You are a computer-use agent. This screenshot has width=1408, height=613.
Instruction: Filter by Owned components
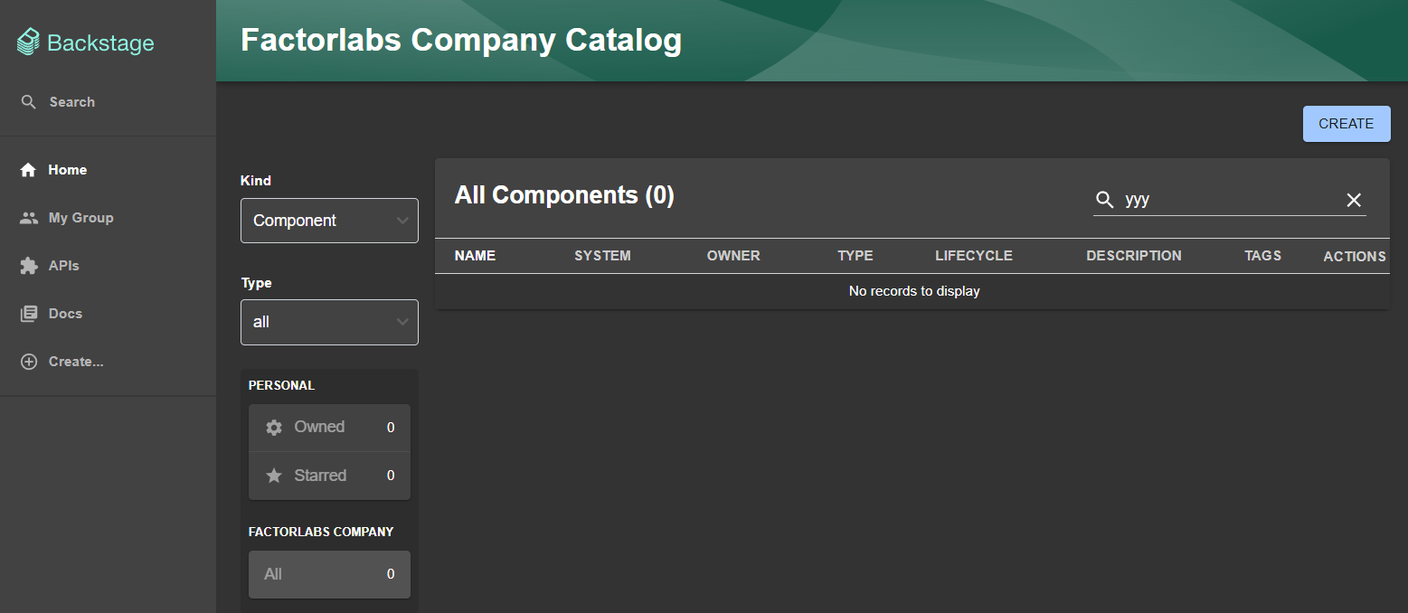point(329,428)
